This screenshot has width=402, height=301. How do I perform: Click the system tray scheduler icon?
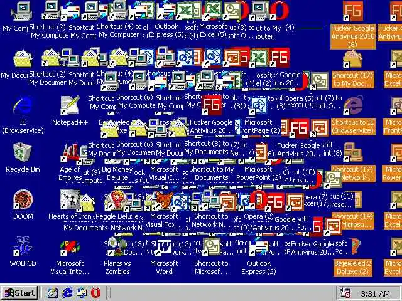point(345,293)
